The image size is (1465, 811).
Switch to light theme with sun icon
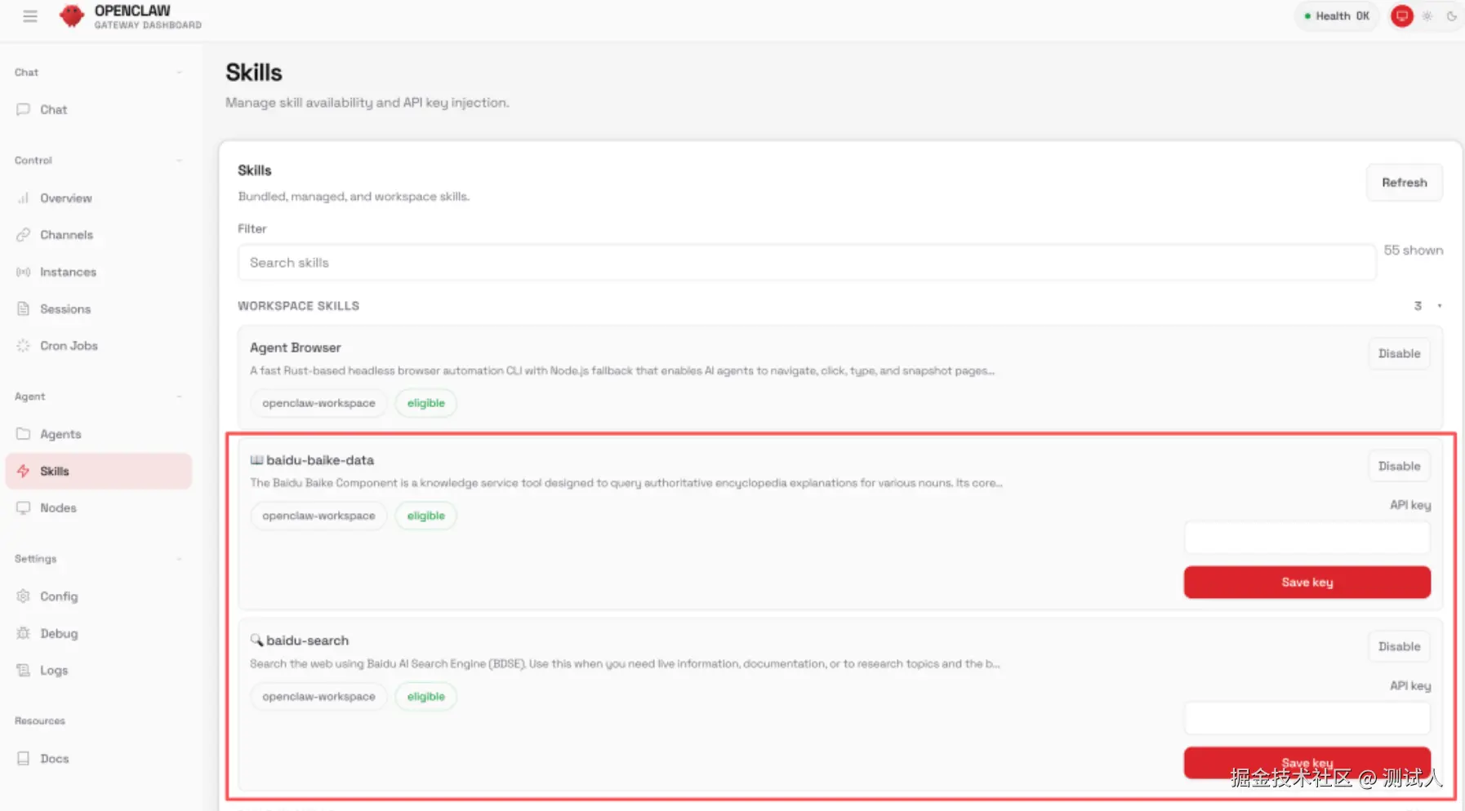[1427, 16]
